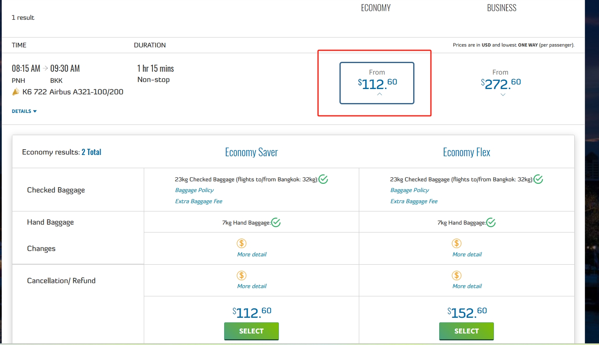Click dollar icon for Economy Saver cancellation
The height and width of the screenshot is (345, 599).
242,275
